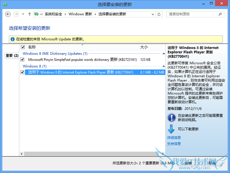Image resolution: width=230 pixels, height=173 pixels.
Task: Open the arrow after 系统和安全 breadcrumb
Action: [65, 14]
